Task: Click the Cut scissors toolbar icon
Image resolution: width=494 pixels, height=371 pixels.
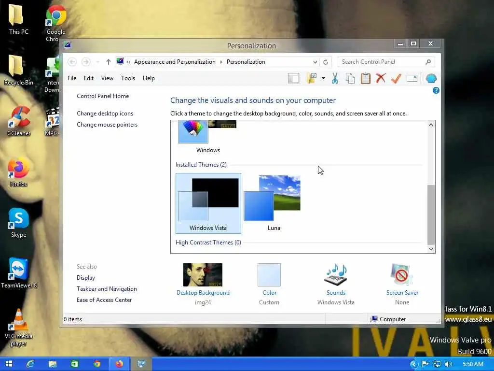Action: tap(335, 78)
